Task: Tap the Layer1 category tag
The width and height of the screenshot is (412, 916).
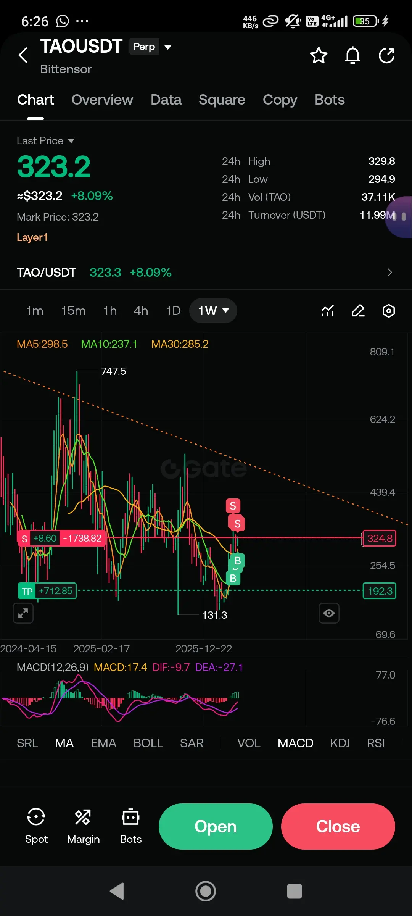Action: coord(32,237)
